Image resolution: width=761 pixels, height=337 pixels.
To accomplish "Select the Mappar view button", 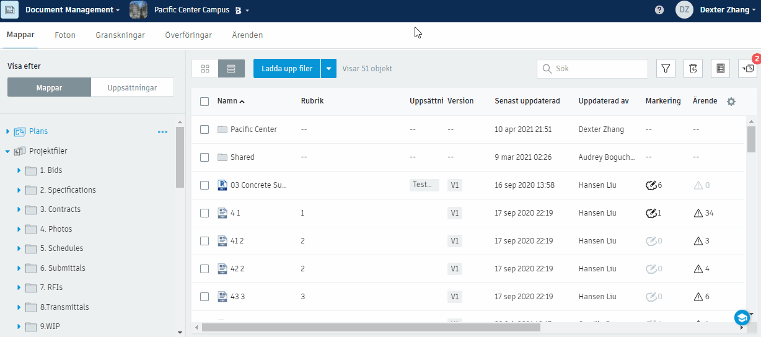I will click(49, 87).
